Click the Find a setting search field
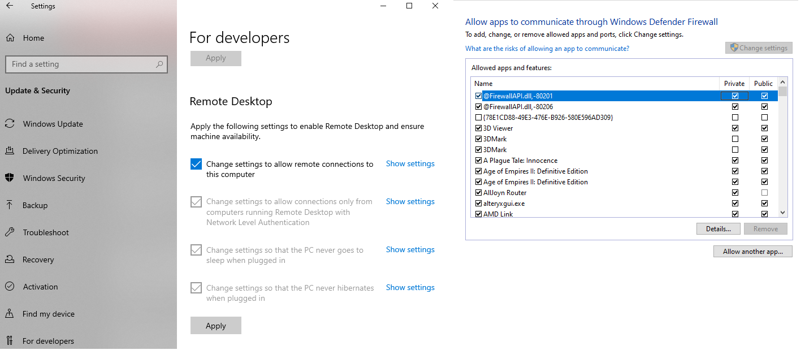The height and width of the screenshot is (363, 805). [79, 64]
